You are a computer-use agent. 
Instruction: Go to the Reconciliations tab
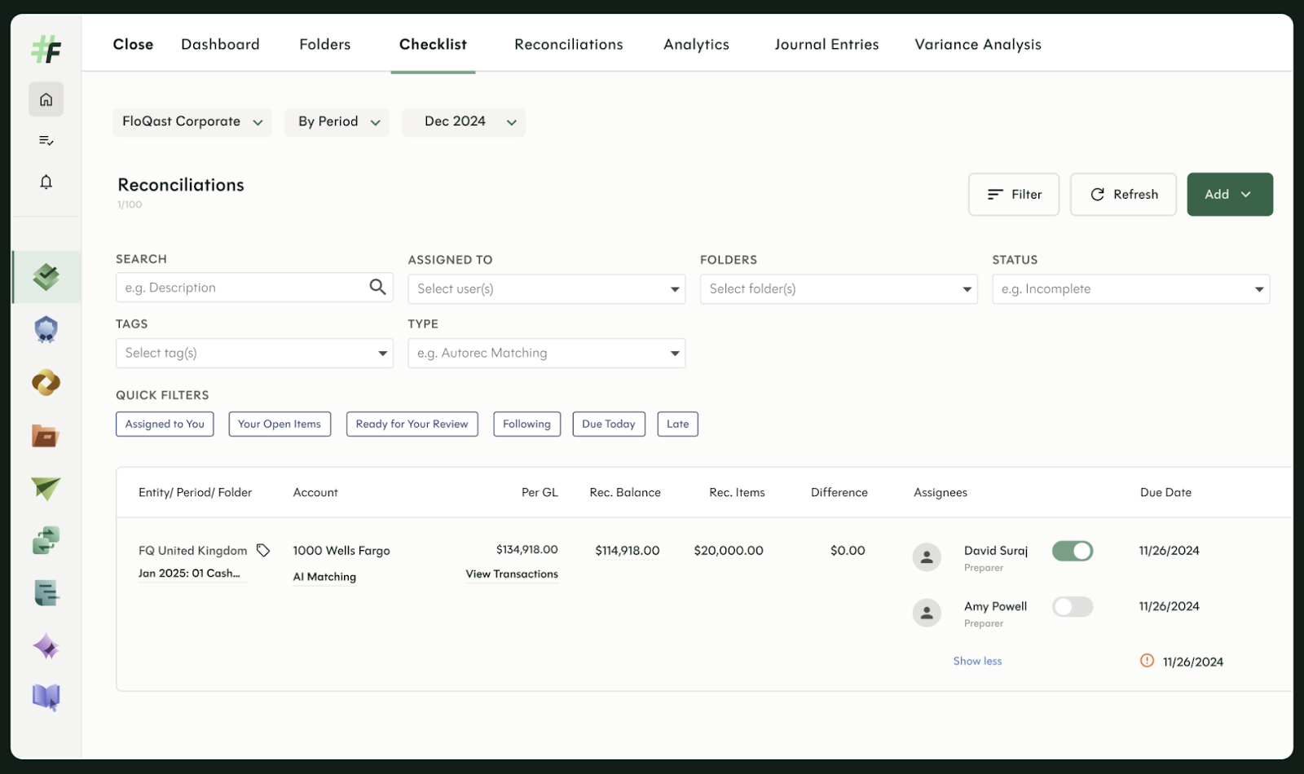tap(569, 45)
